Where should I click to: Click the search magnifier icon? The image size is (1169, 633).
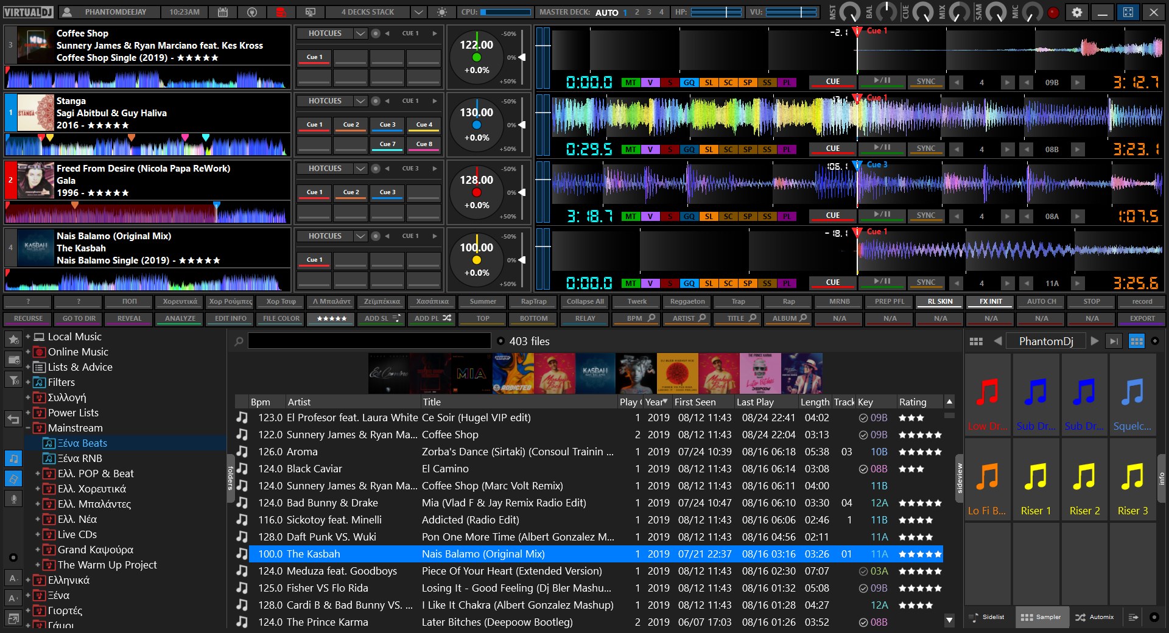coord(239,341)
